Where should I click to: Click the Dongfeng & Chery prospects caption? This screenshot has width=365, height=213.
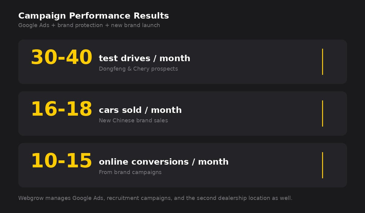138,69
